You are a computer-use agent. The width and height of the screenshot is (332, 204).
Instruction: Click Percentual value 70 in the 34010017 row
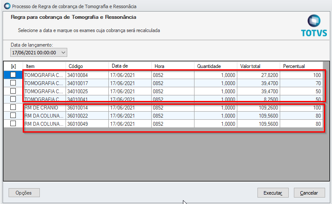coord(302,83)
